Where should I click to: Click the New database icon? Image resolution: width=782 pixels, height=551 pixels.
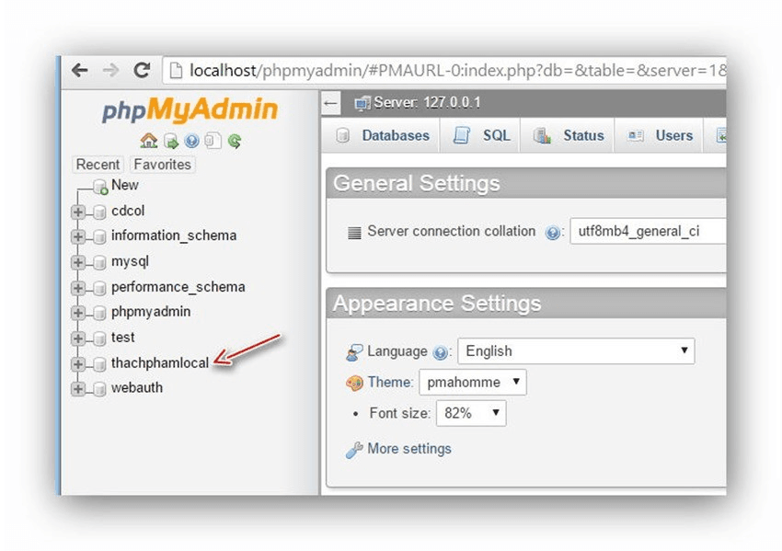(101, 187)
